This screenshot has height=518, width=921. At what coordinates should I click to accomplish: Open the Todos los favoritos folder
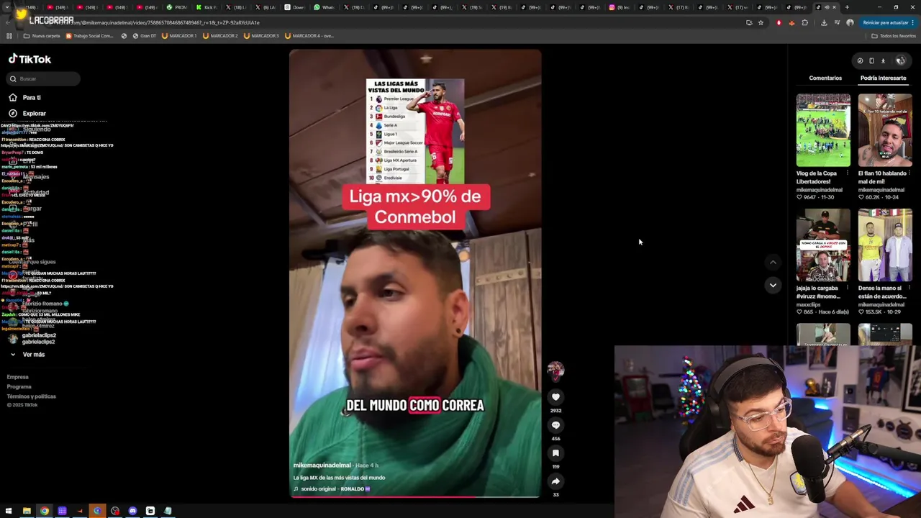point(893,35)
